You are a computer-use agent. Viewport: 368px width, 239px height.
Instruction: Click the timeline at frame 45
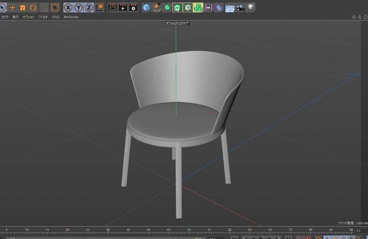point(169,230)
